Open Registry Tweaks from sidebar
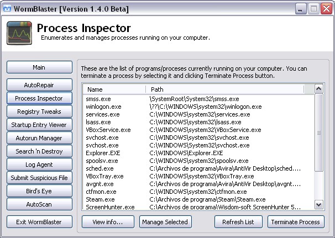Screen dimensions: 335x238 pos(39,112)
